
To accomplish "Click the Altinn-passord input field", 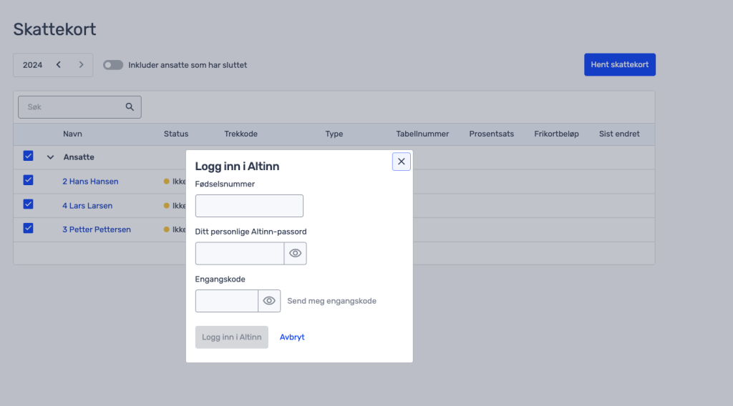I will (x=239, y=254).
